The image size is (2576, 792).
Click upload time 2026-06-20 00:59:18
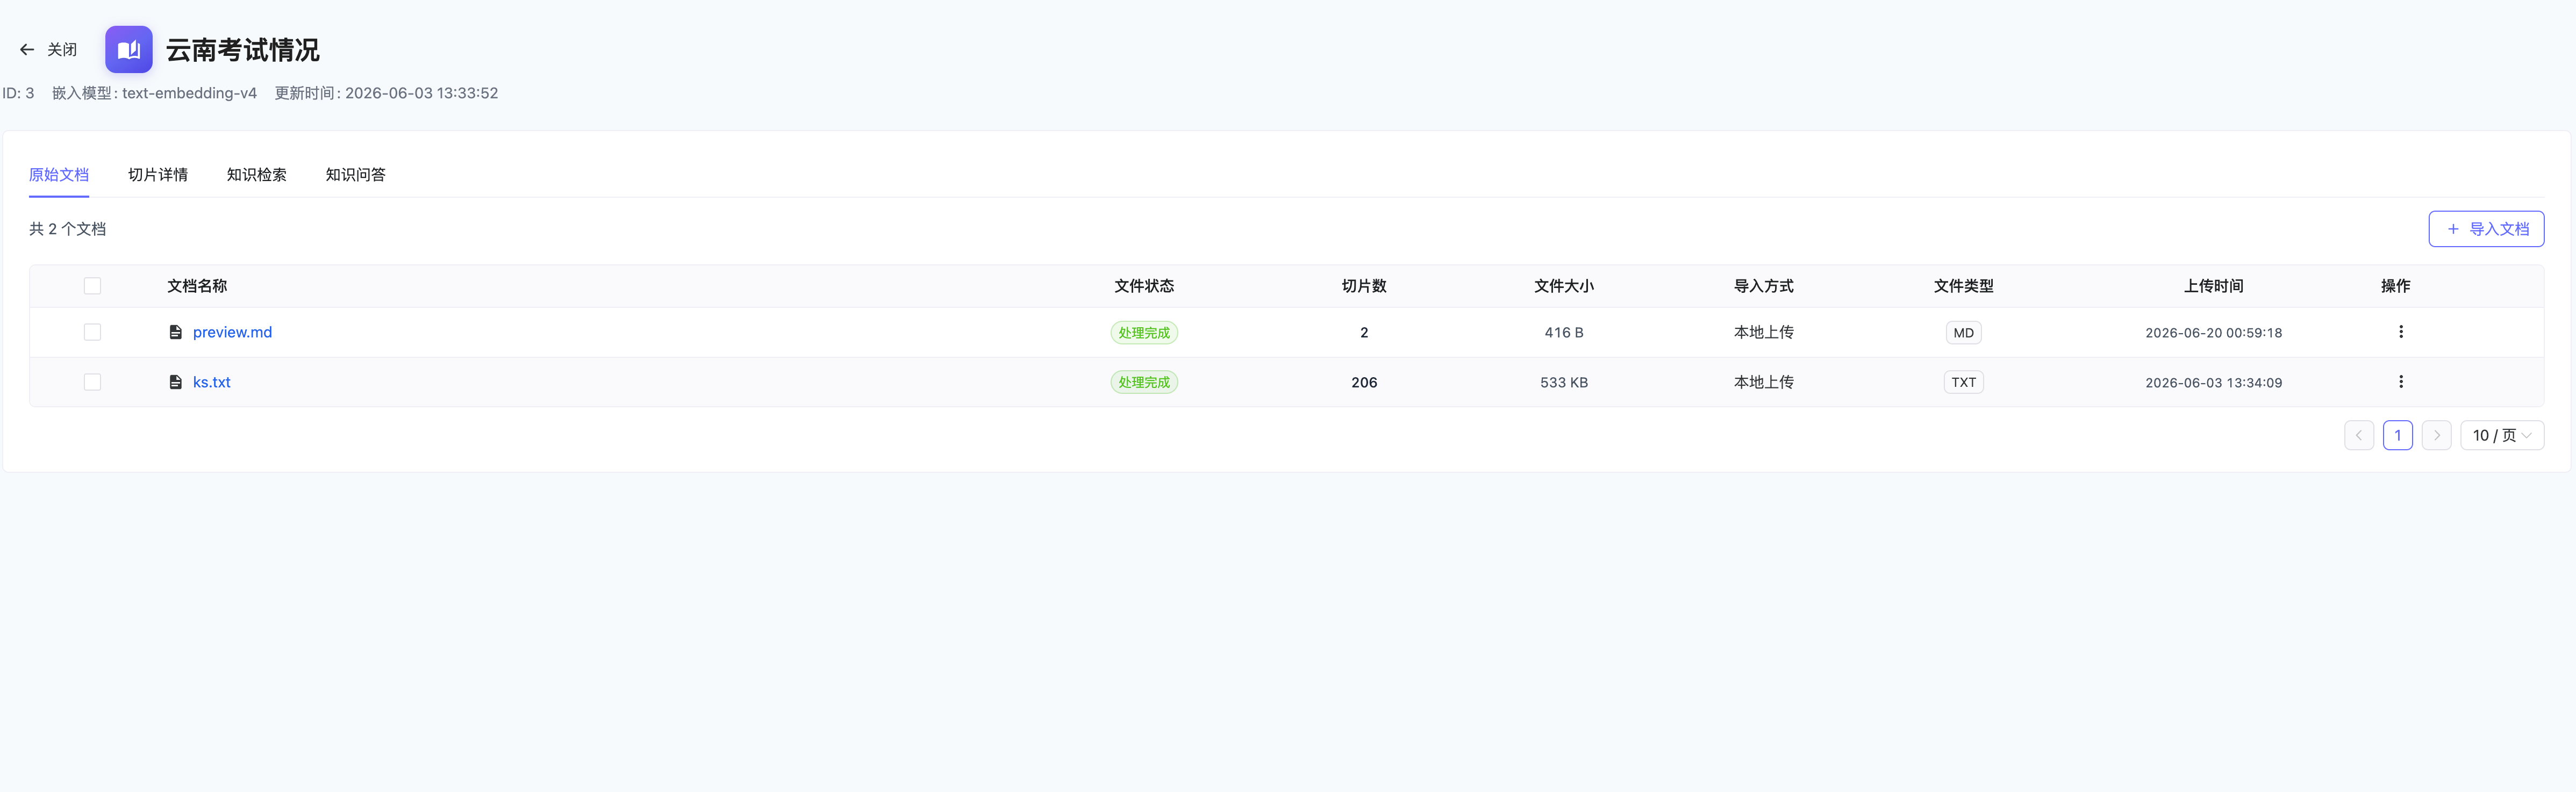click(x=2213, y=333)
